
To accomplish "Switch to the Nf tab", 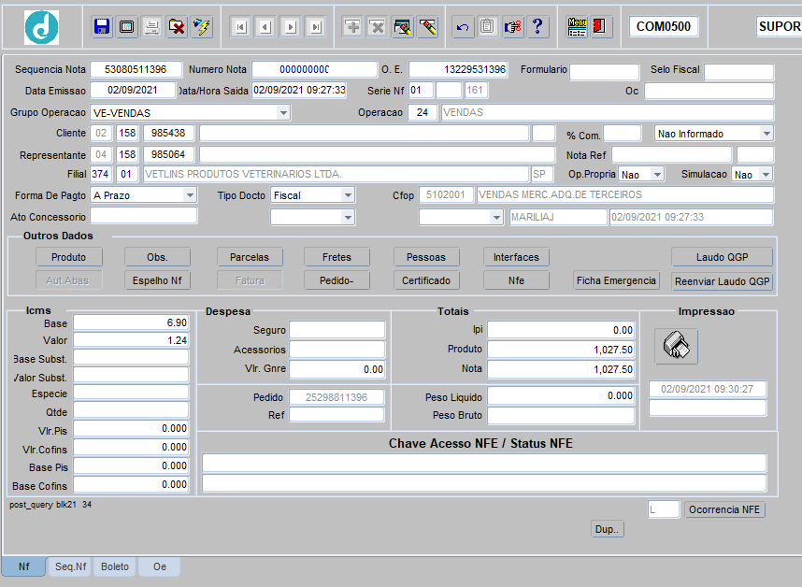I will pos(23,566).
